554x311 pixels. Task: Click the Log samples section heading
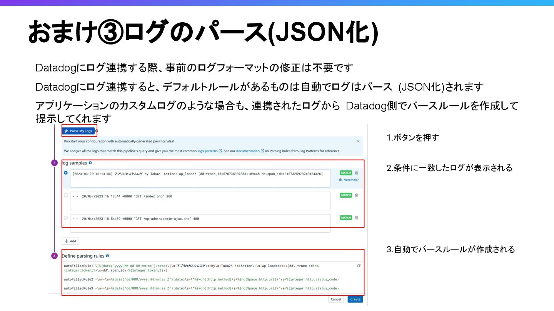coord(74,163)
